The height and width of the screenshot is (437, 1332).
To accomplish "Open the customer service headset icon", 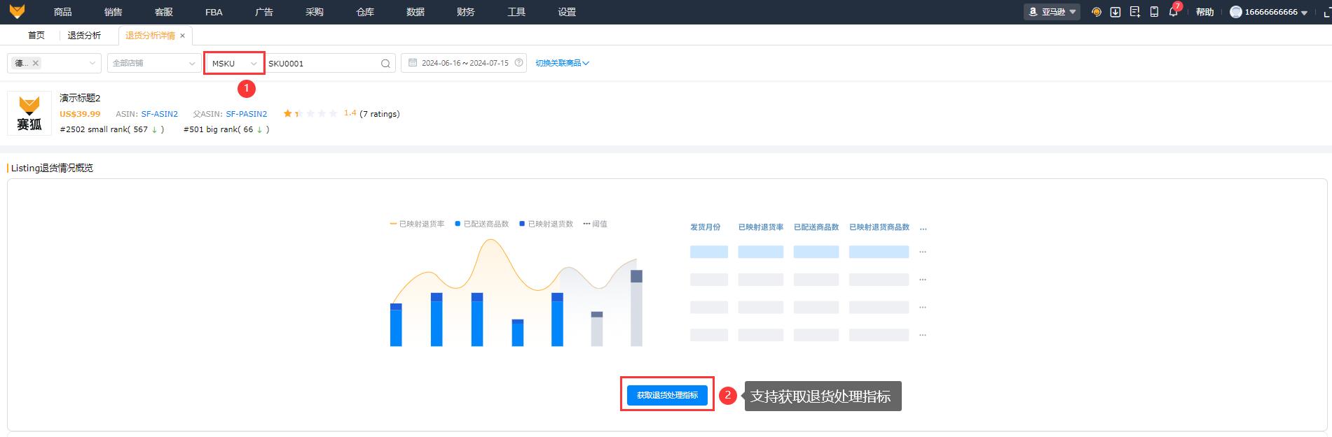I will point(1097,12).
